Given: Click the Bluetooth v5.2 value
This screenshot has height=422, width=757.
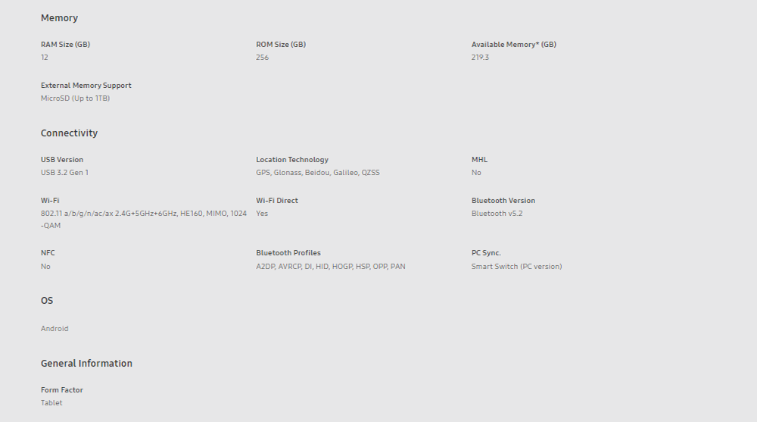Looking at the screenshot, I should tap(497, 213).
